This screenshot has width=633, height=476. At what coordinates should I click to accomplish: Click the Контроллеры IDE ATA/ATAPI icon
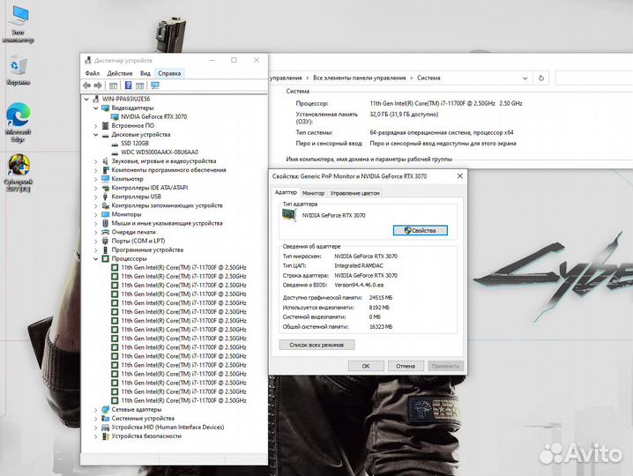point(106,188)
